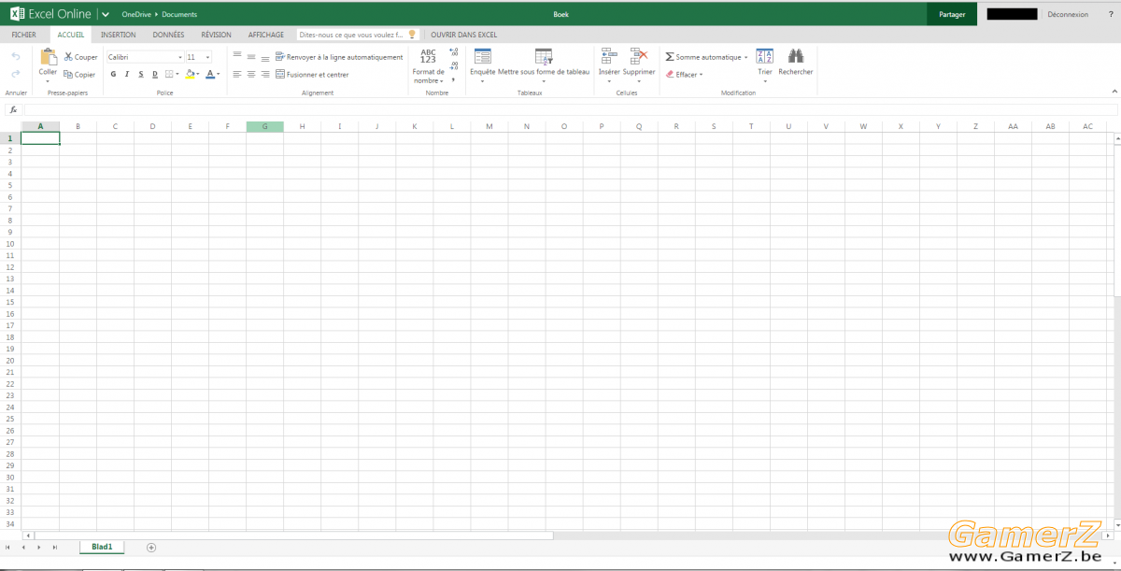Viewport: 1121px width, 571px height.
Task: Go to OneDrive breadcrumb
Action: tap(137, 14)
